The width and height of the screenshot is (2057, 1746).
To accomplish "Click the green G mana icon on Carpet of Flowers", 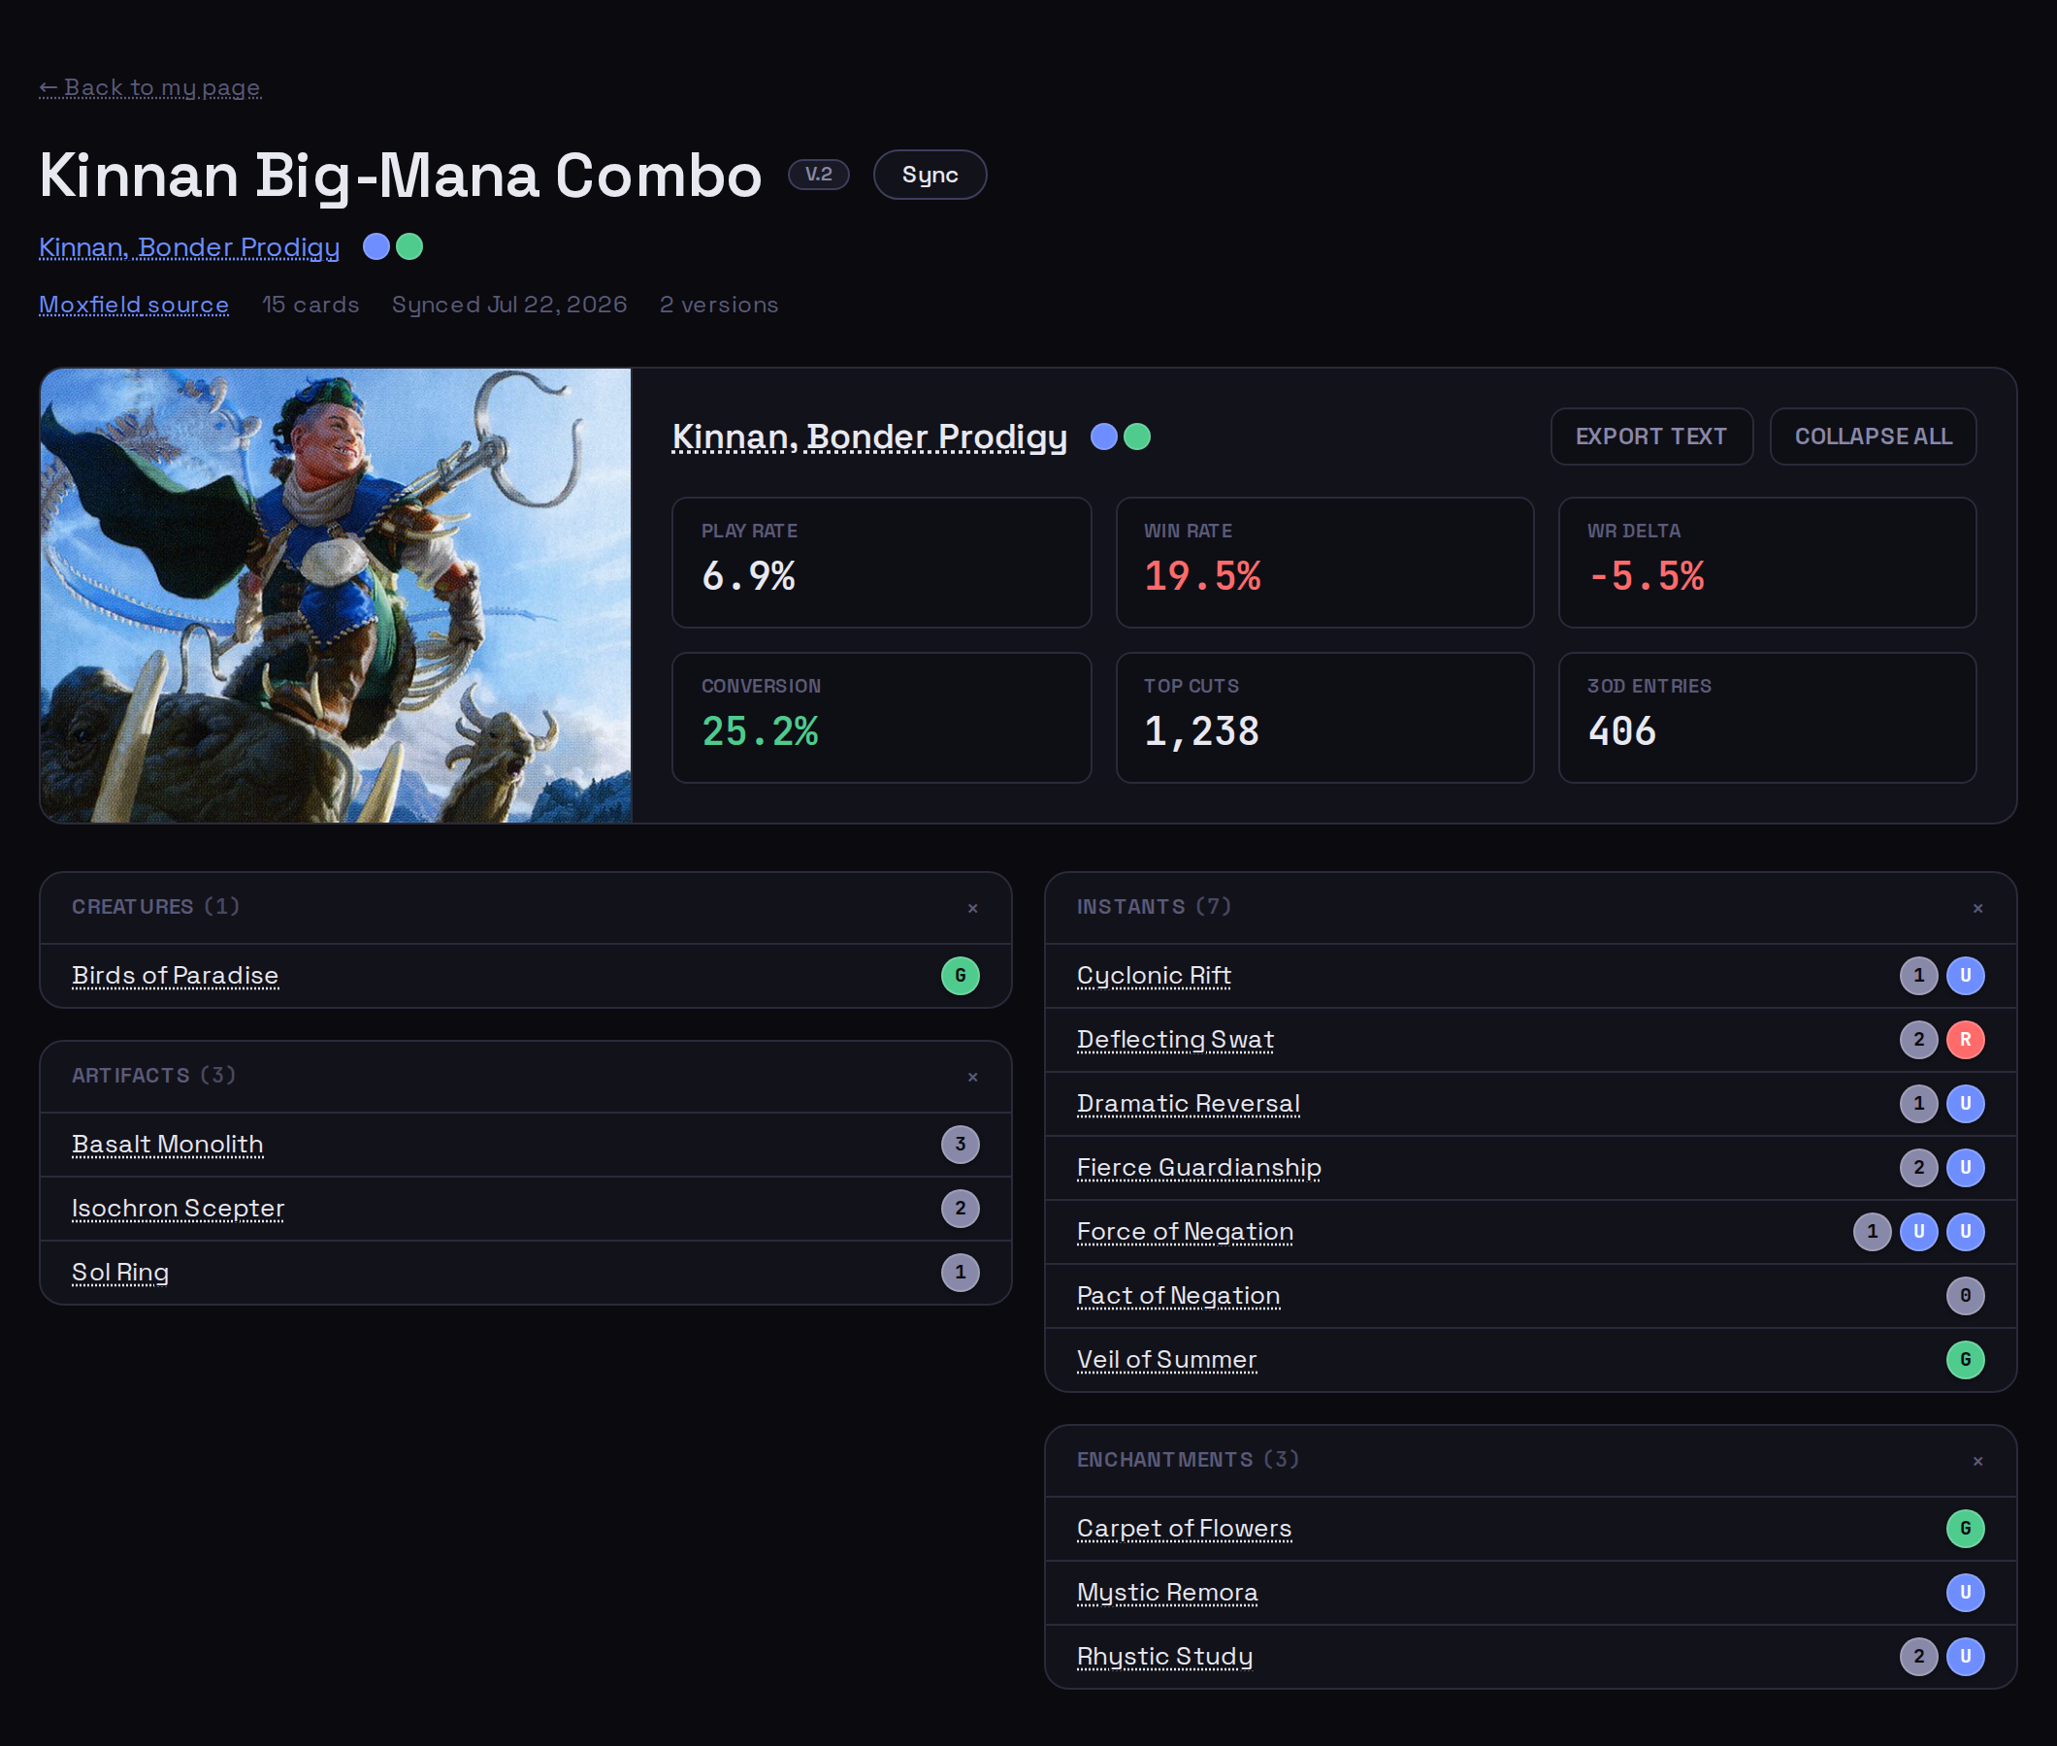I will point(1965,1529).
